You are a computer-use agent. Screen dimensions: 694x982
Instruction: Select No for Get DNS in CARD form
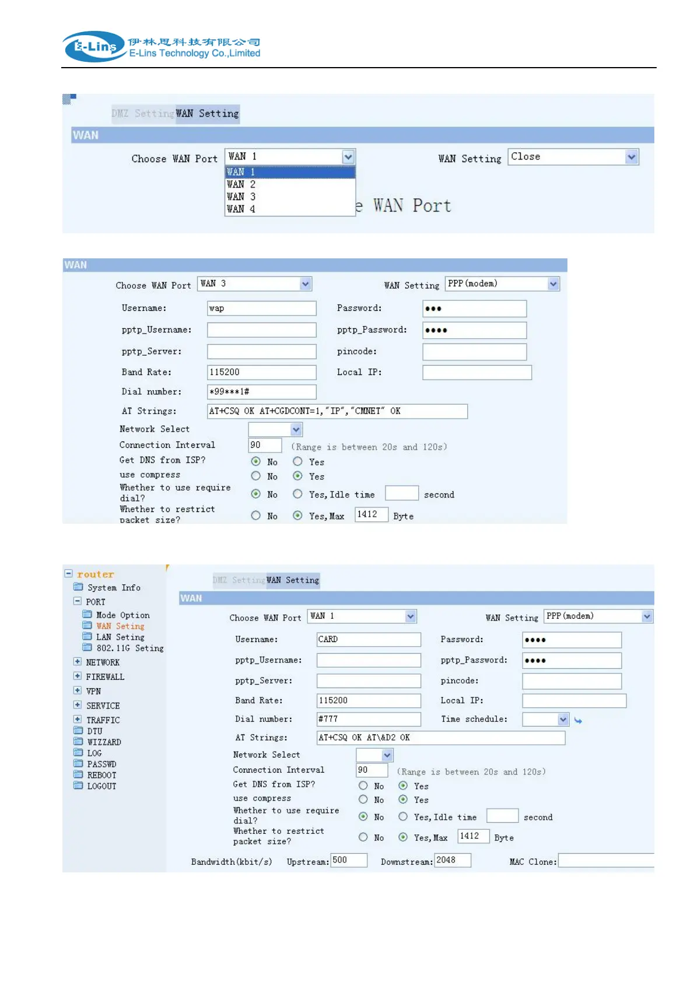(363, 785)
